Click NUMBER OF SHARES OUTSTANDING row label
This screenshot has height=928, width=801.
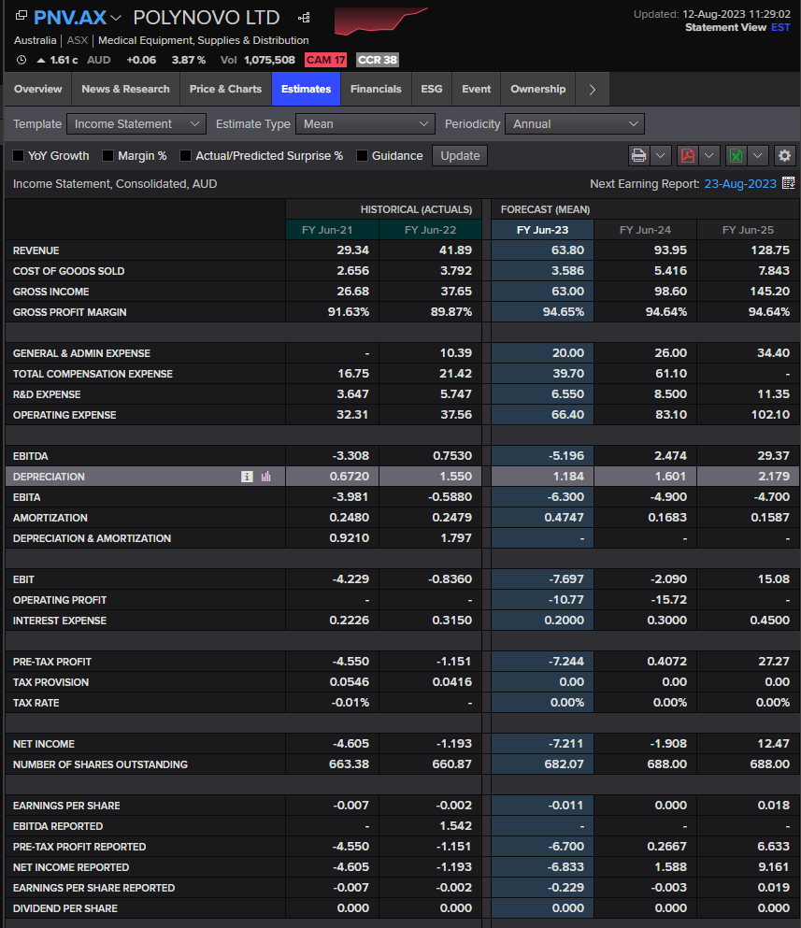coord(100,764)
